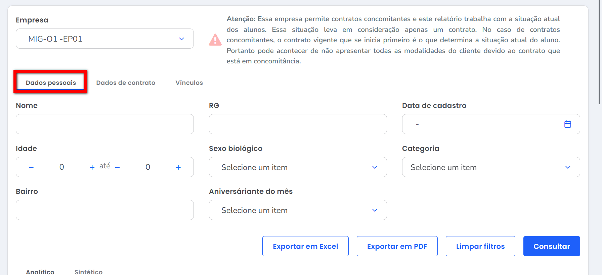The height and width of the screenshot is (275, 602).
Task: Increase the maximum Idade value
Action: point(178,167)
